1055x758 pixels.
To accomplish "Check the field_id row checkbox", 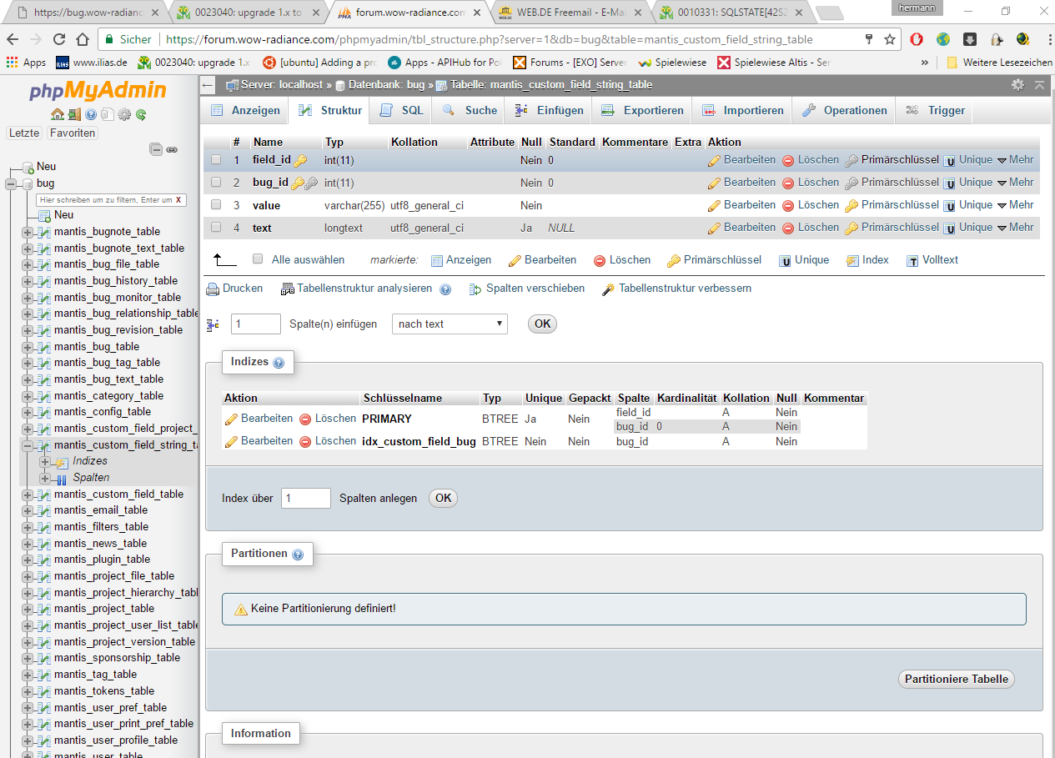I will coord(216,159).
